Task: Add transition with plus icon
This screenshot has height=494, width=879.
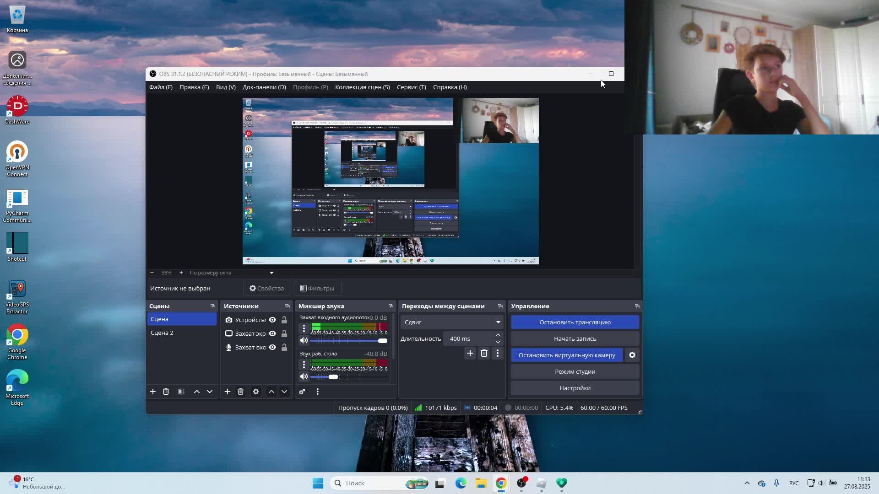Action: click(x=470, y=353)
